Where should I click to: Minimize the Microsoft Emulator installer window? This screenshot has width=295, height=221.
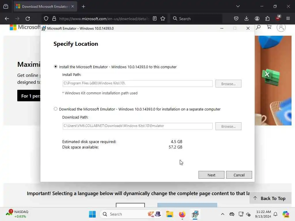pos(222,28)
